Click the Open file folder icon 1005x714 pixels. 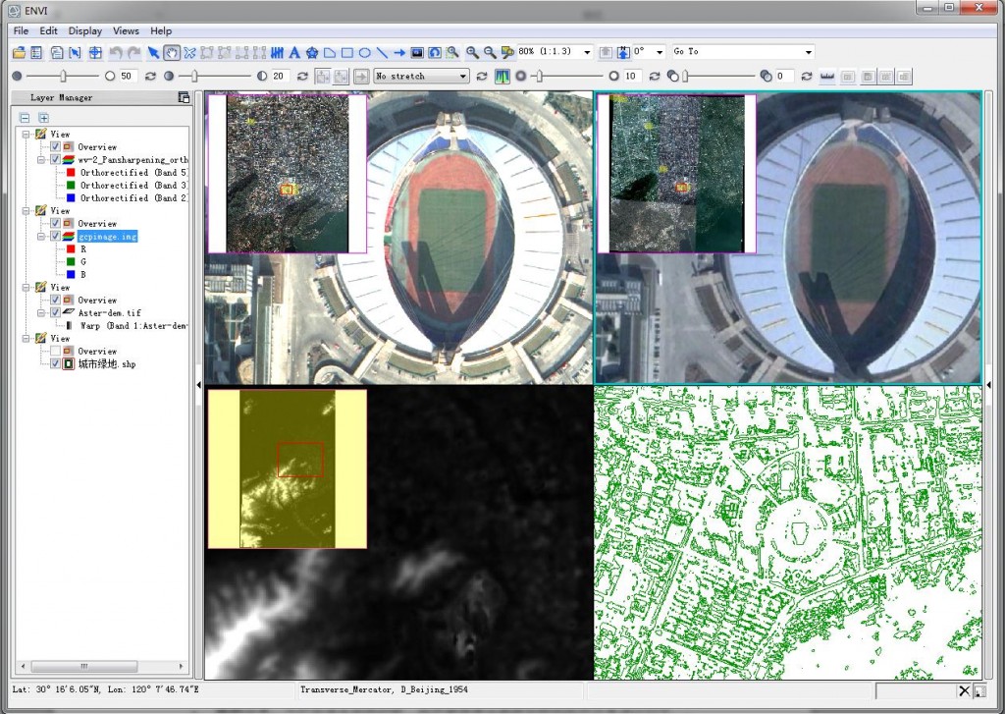pyautogui.click(x=19, y=52)
